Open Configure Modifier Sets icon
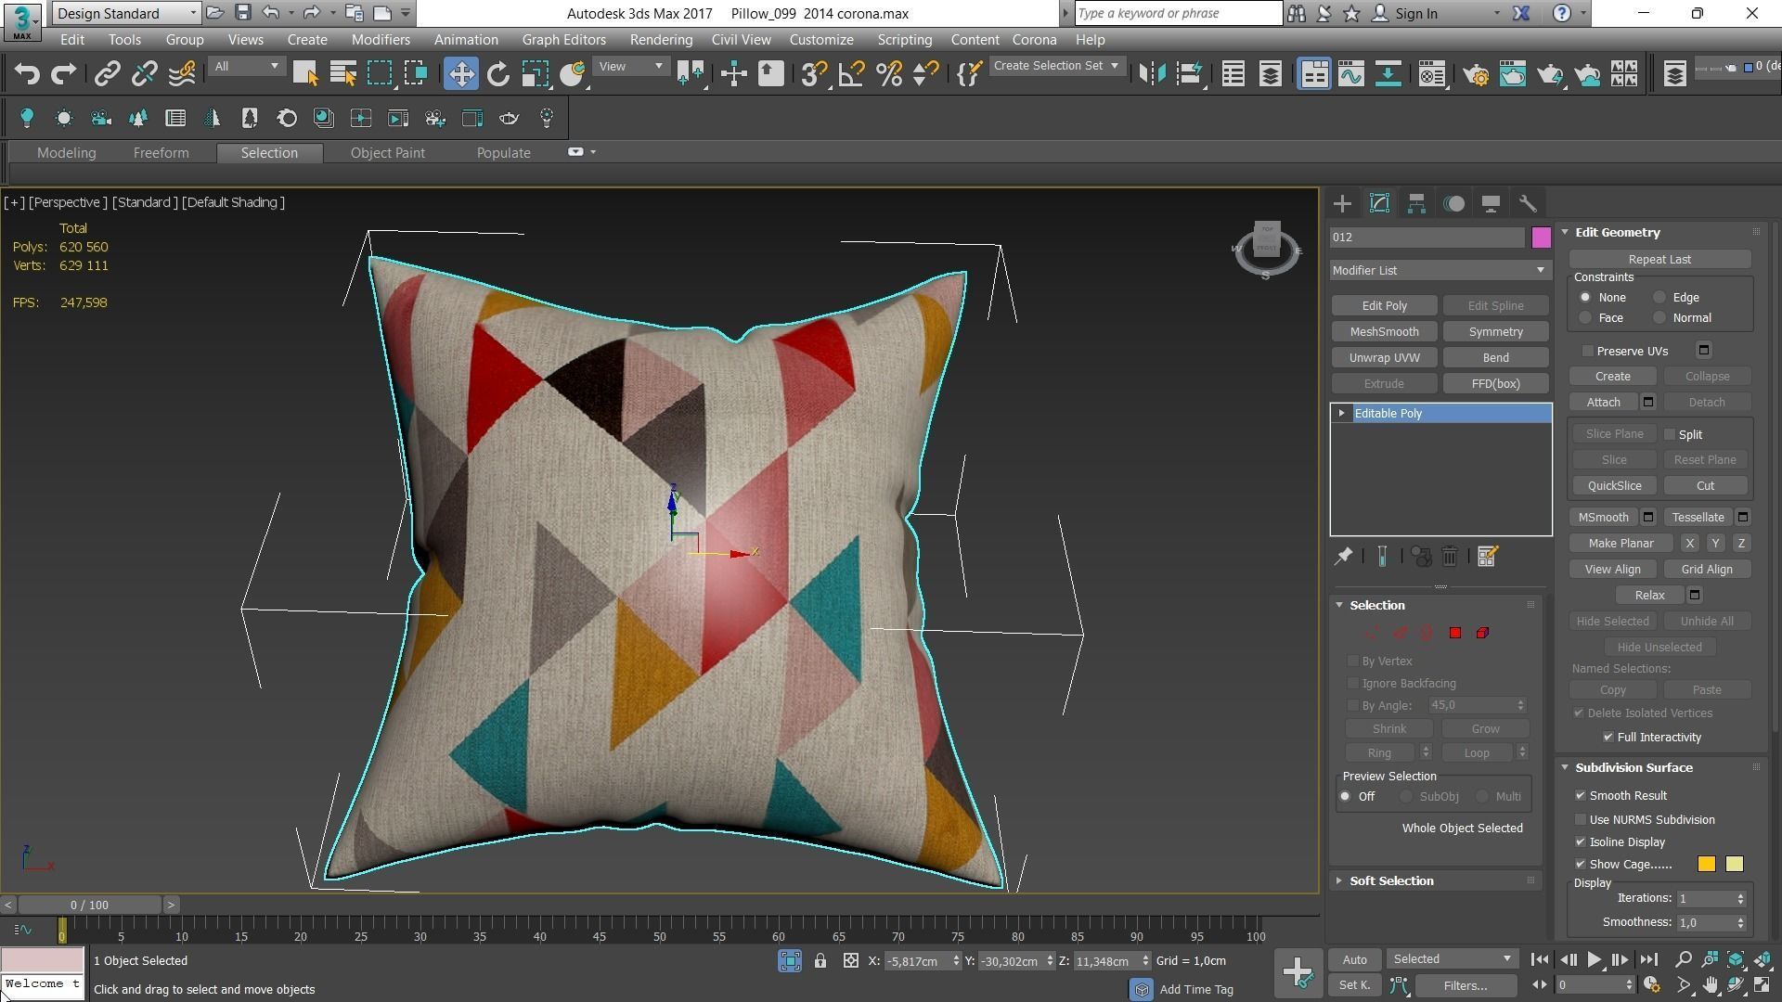1782x1002 pixels. pos(1487,557)
